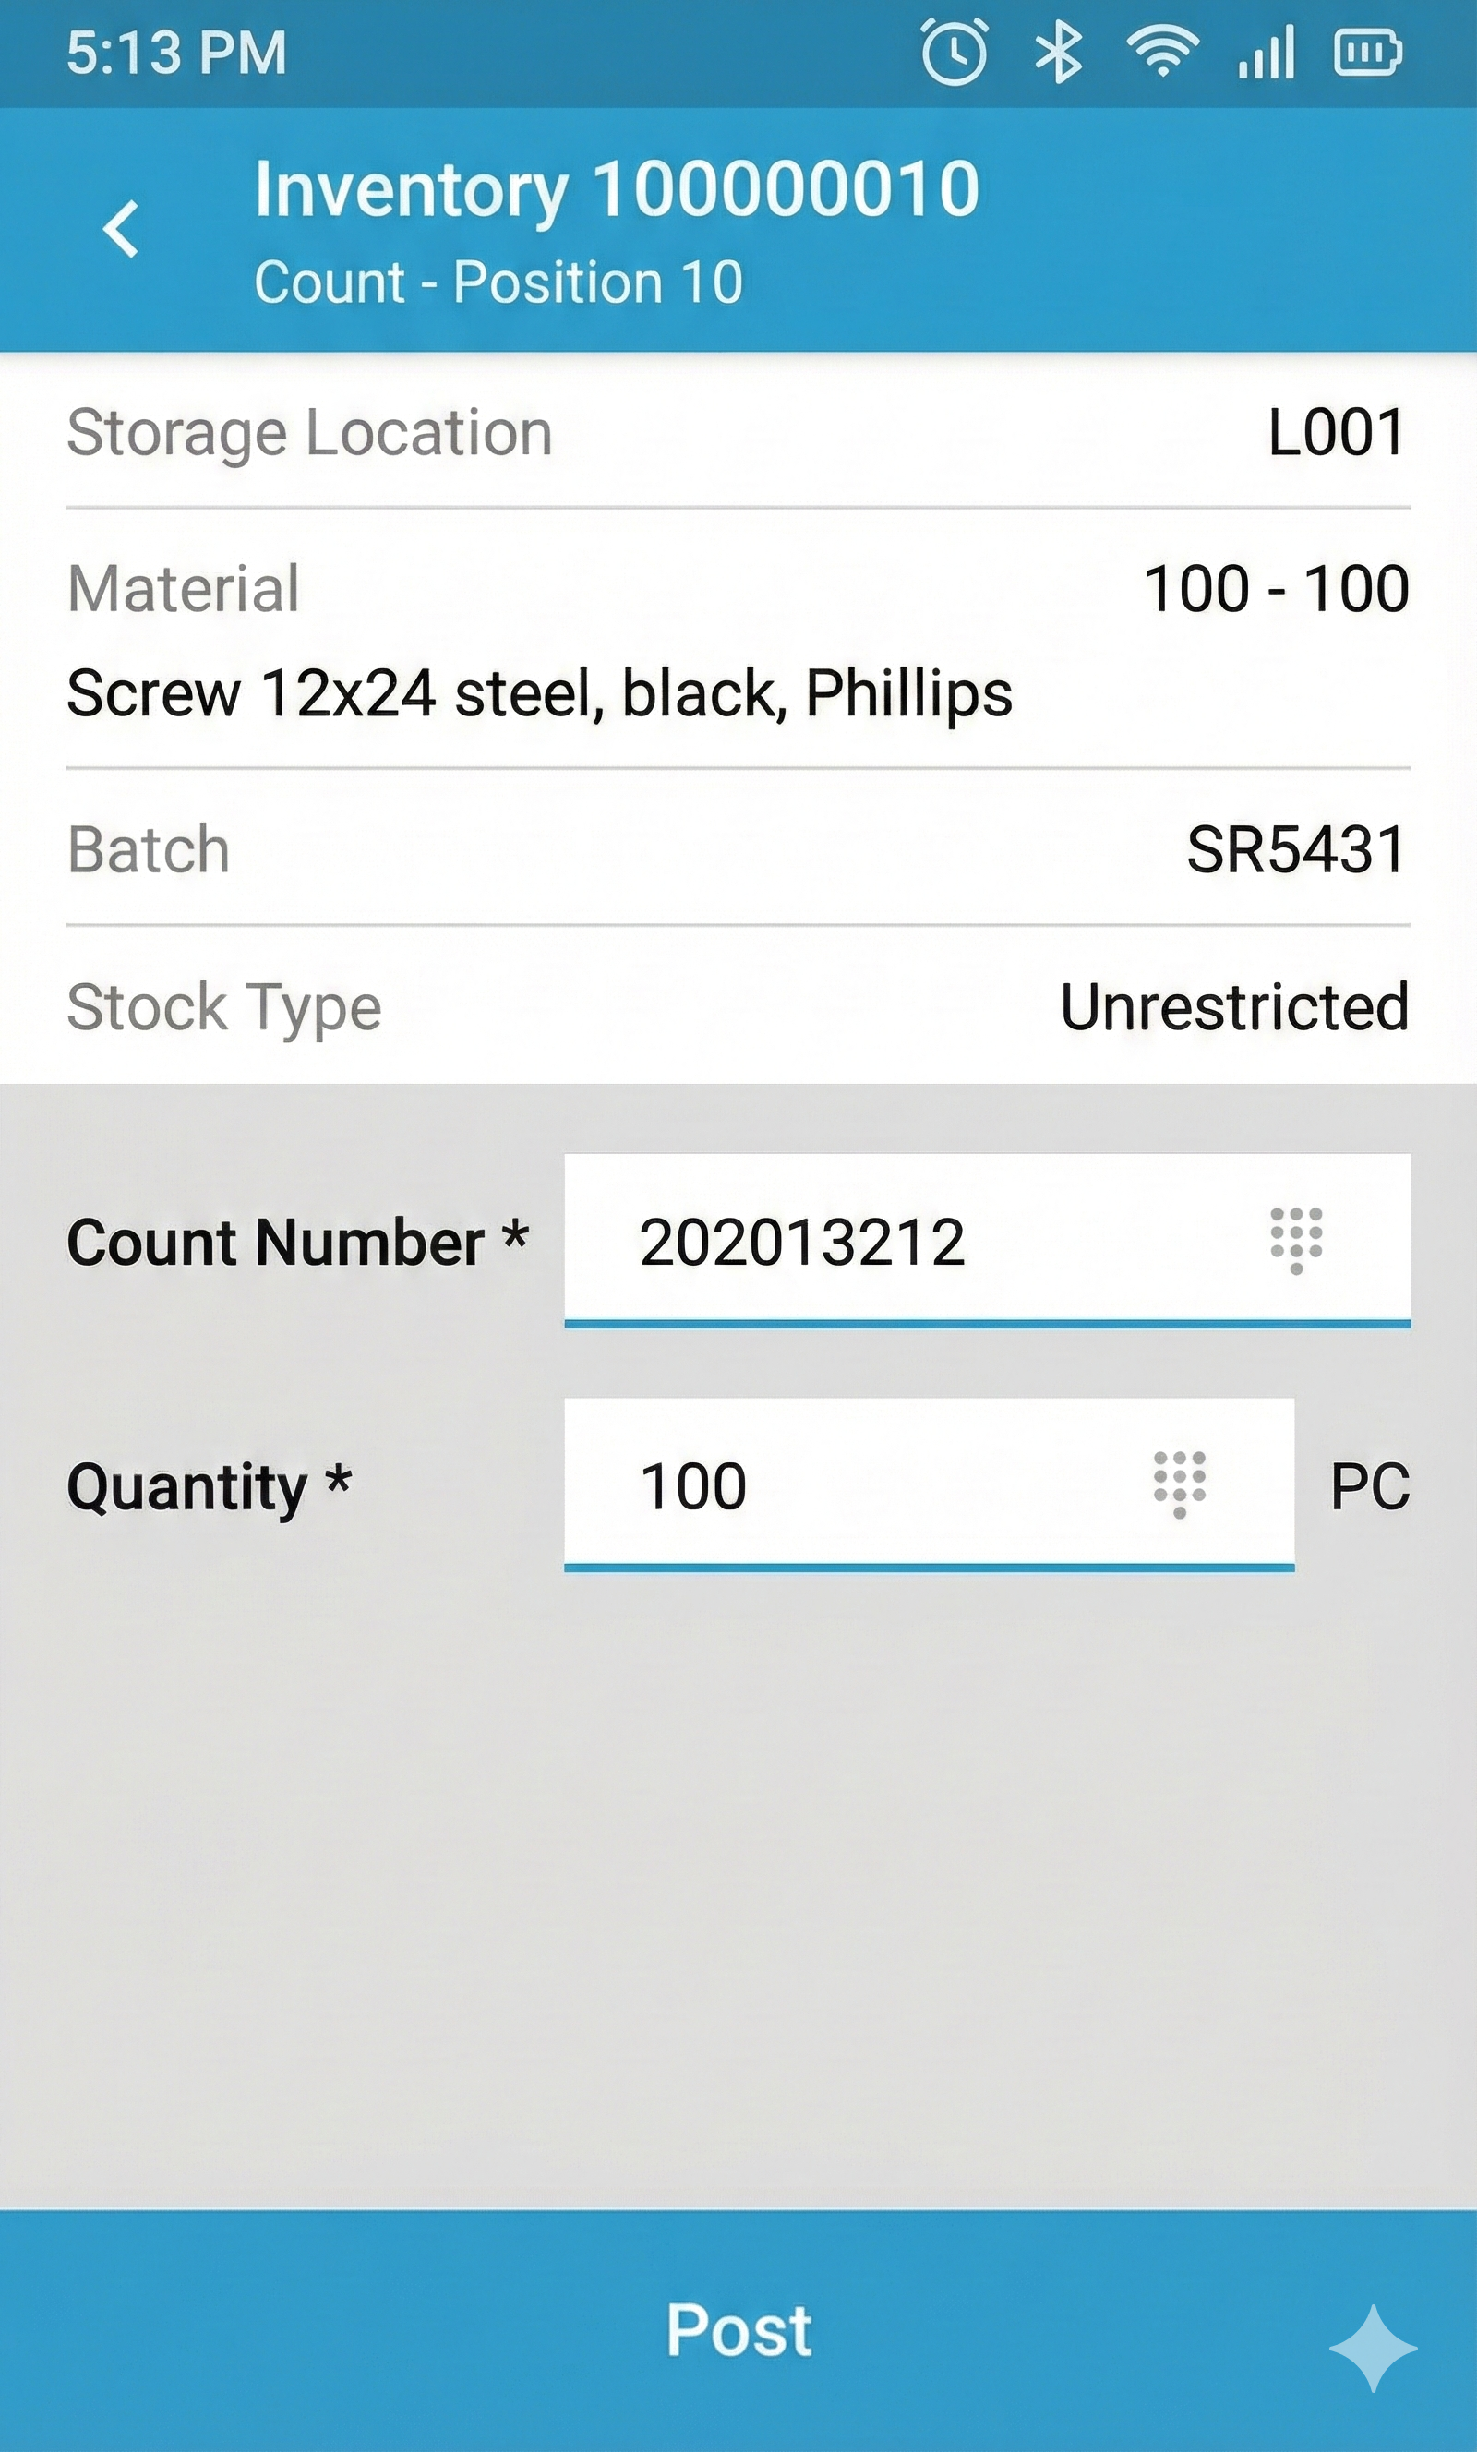Screen dimensions: 1477x2452
Task: Open keypad icon in Count Number field
Action: (x=1296, y=1240)
